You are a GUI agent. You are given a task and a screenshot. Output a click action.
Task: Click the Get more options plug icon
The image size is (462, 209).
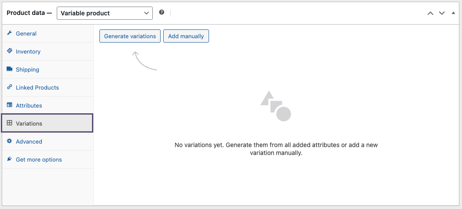(9, 159)
